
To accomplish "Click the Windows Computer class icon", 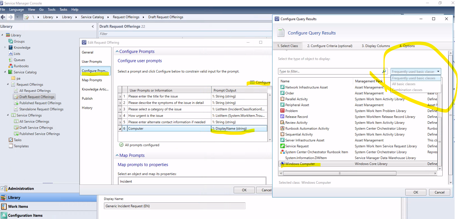I will (283, 164).
